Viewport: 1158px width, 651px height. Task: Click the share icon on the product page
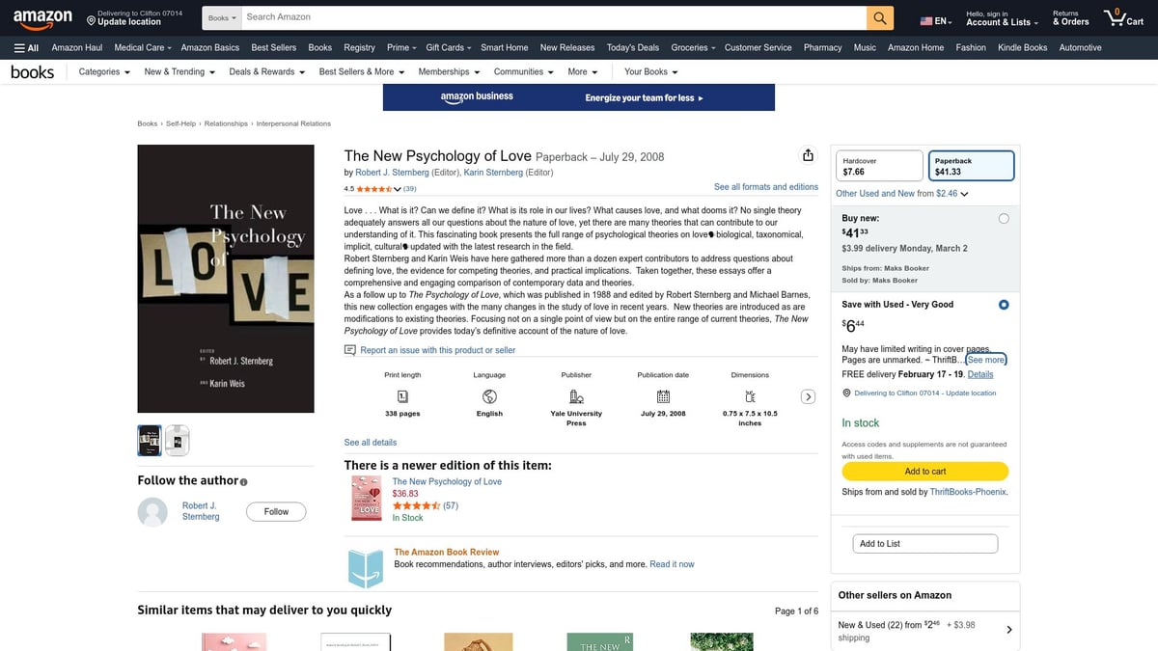pos(808,154)
